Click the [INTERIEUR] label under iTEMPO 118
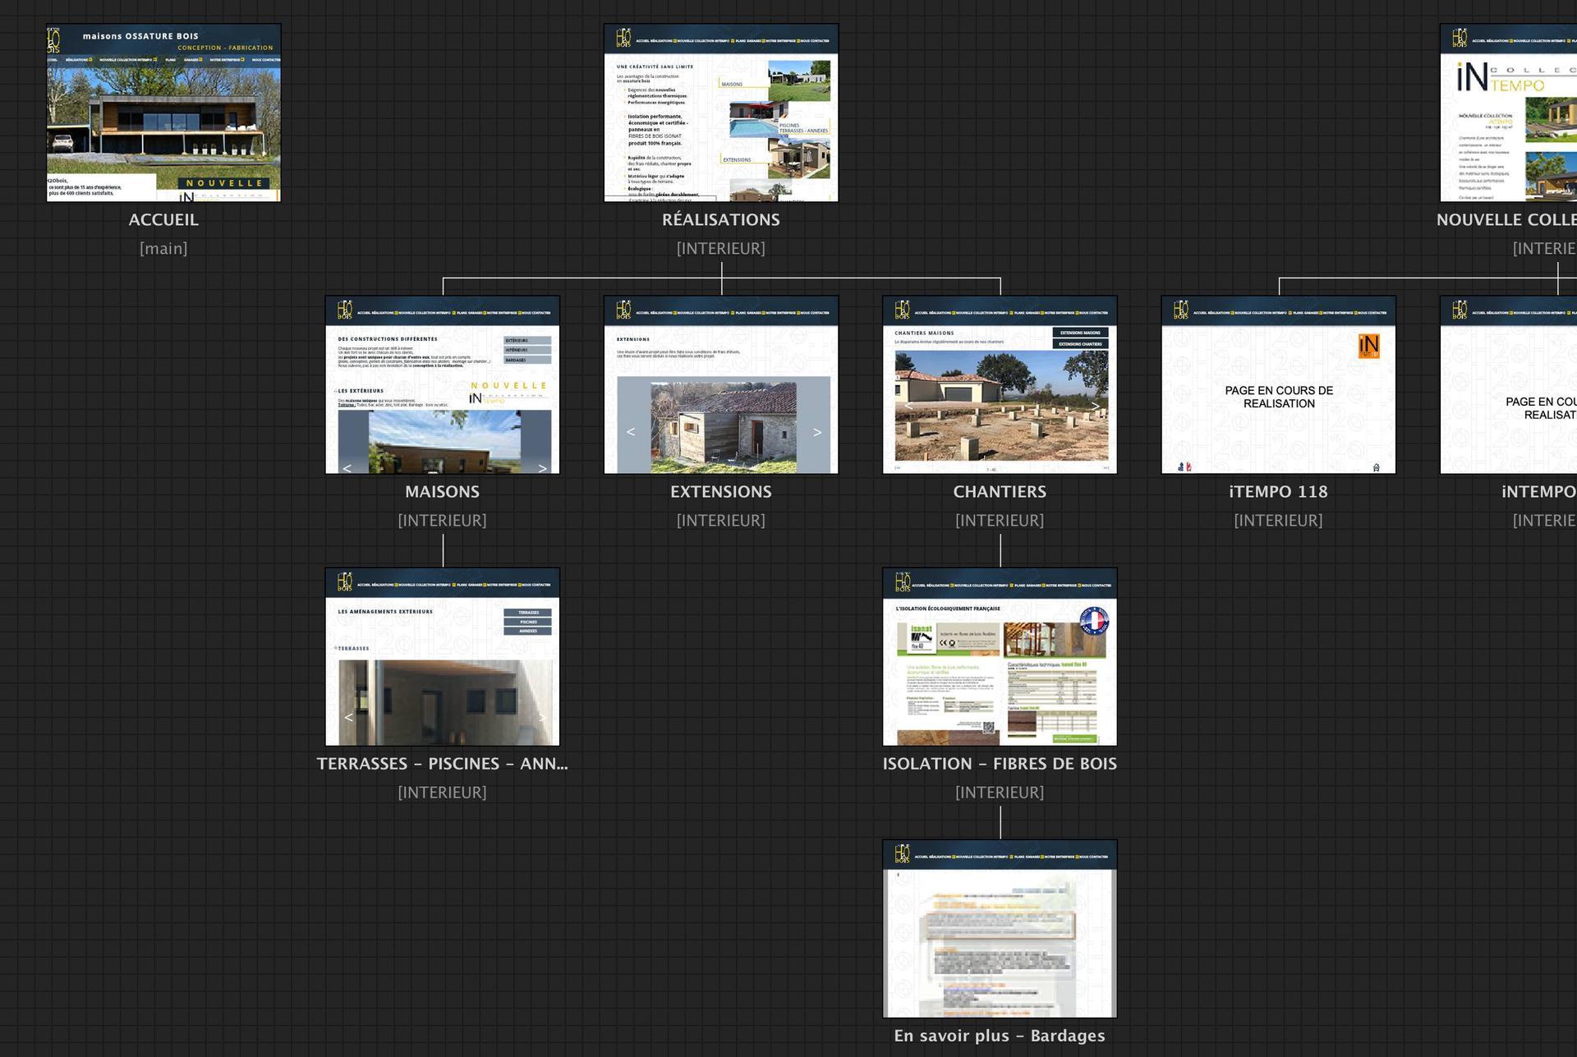This screenshot has height=1057, width=1577. pos(1279,520)
